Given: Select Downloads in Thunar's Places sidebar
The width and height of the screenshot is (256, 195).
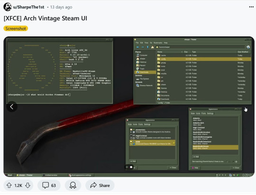Looking at the screenshot, I should tap(145, 72).
